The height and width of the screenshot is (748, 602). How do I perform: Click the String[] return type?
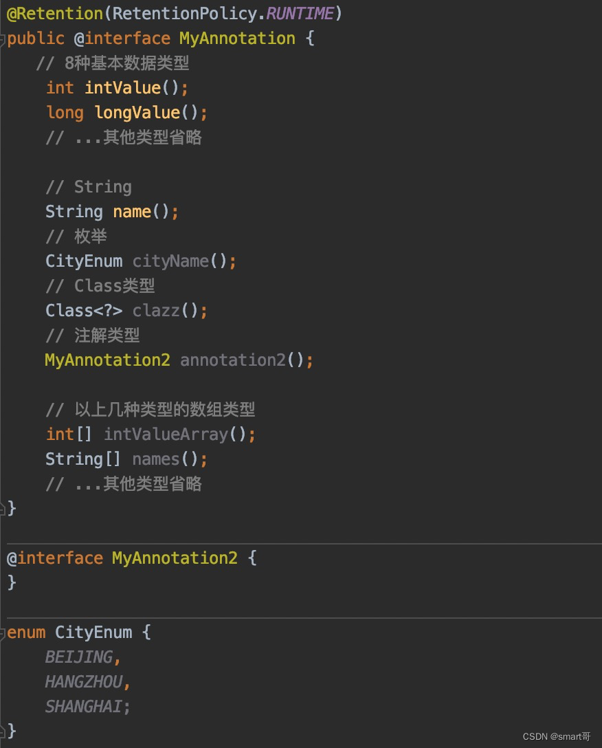pos(83,459)
